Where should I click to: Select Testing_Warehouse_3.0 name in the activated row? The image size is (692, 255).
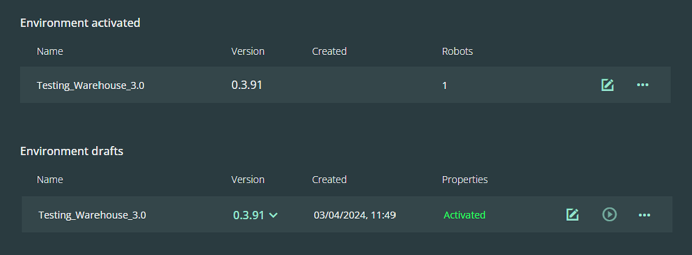(x=90, y=86)
